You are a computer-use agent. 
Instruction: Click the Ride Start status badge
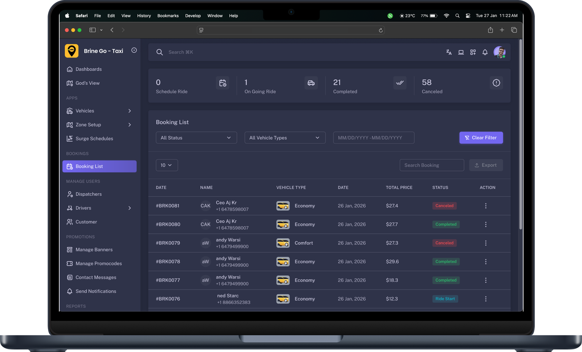445,299
